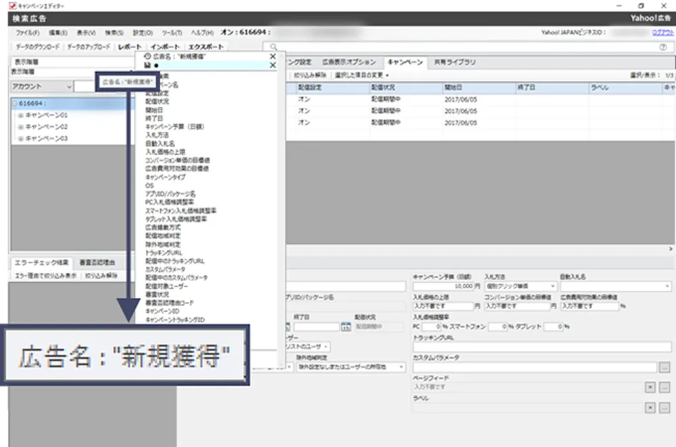Open the 自動入札名 dropdown

point(667,286)
